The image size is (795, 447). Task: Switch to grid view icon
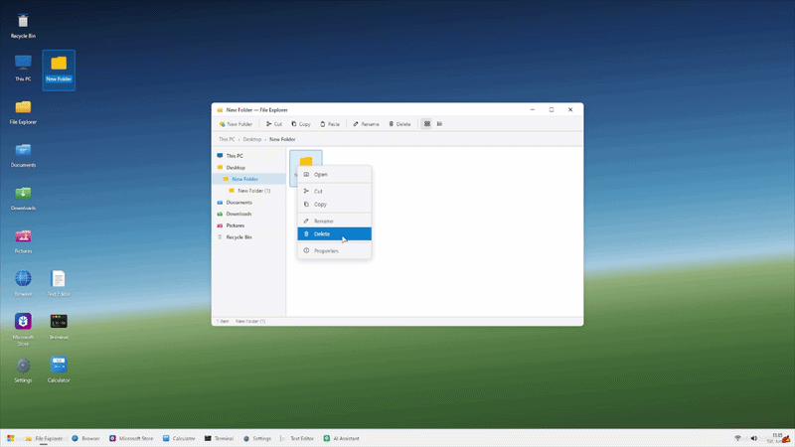427,123
